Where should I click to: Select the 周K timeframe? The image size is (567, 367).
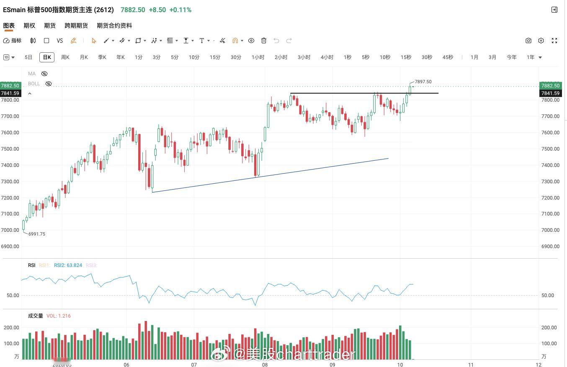(65, 57)
